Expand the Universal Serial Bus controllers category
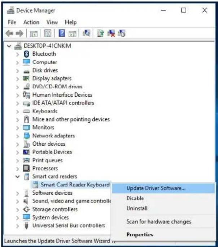Viewport: 218px width, 247px height. [17, 226]
